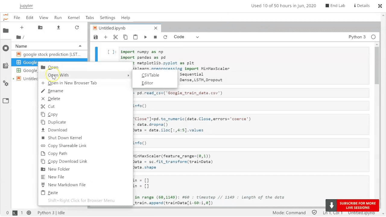Copy selected cells in notebook toolbar
Image resolution: width=386 pixels, height=217 pixels.
click(x=125, y=37)
